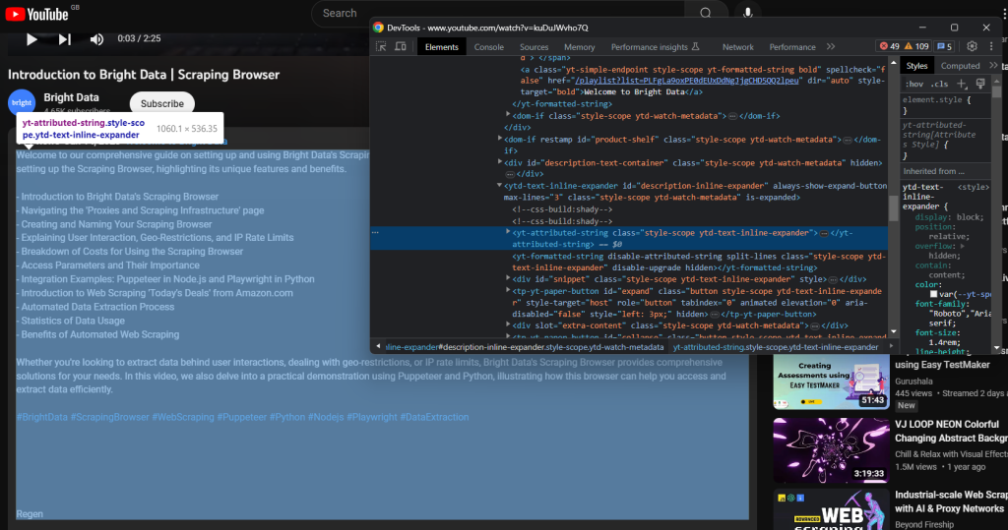The image size is (1008, 530).
Task: Click the YouTube home logo
Action: click(x=35, y=14)
